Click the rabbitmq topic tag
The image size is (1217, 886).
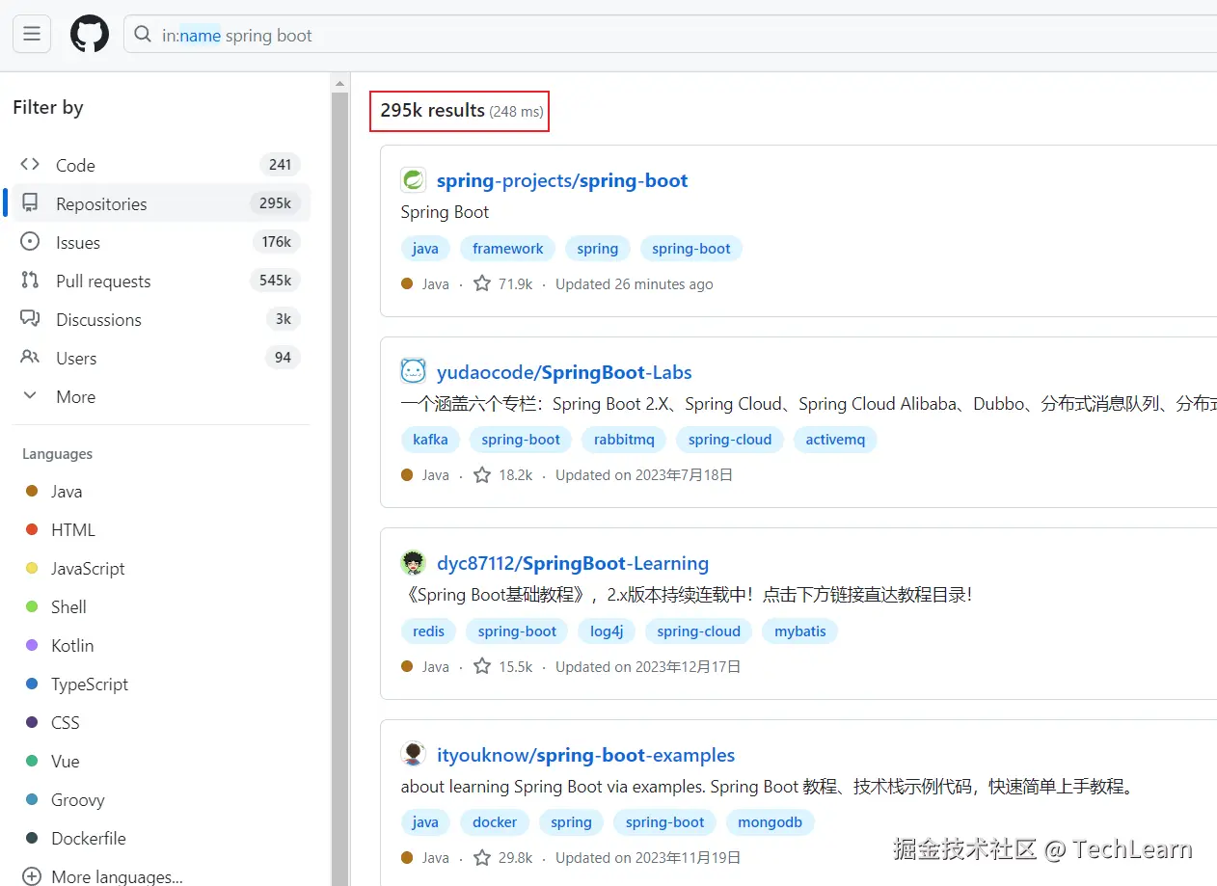pyautogui.click(x=624, y=440)
